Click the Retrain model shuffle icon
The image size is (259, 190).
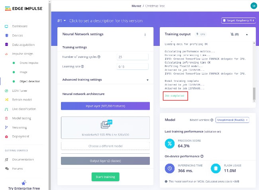pos(6,100)
